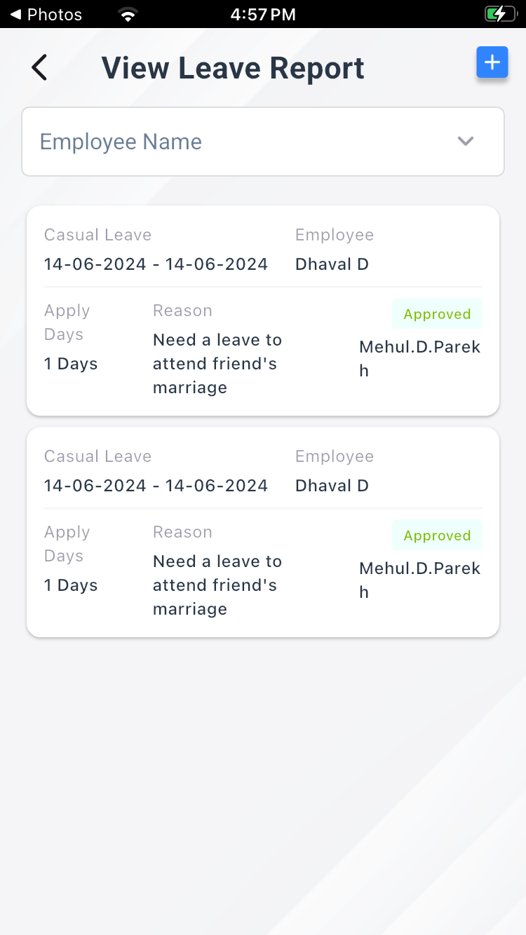Tap the reason text in first card
This screenshot has width=526, height=935.
pos(217,364)
